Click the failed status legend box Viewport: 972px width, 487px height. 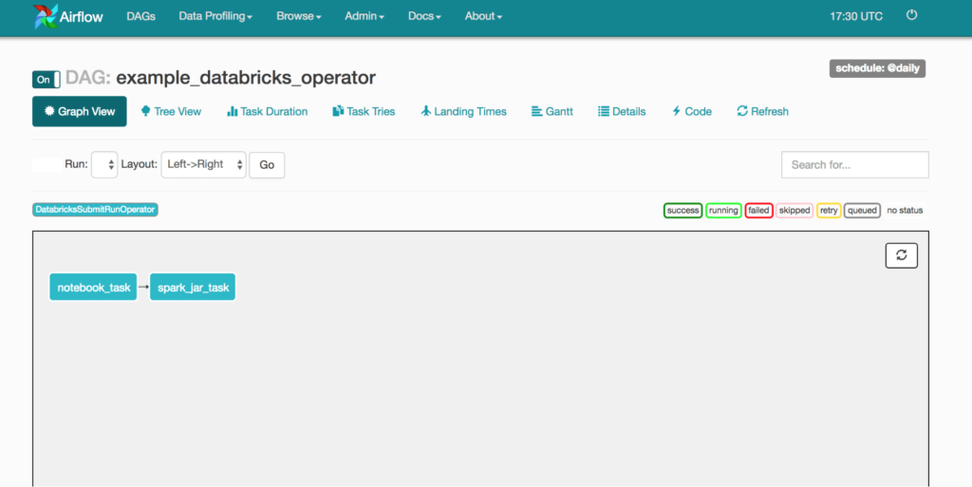(758, 210)
